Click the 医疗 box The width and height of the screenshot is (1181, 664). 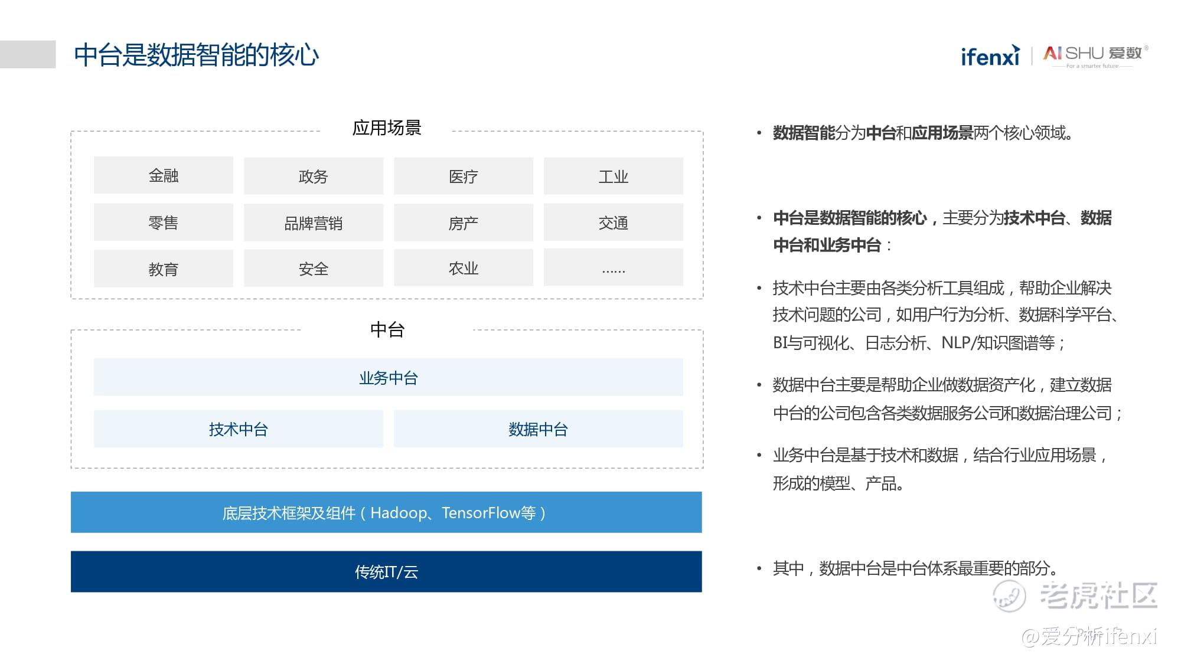pyautogui.click(x=464, y=176)
